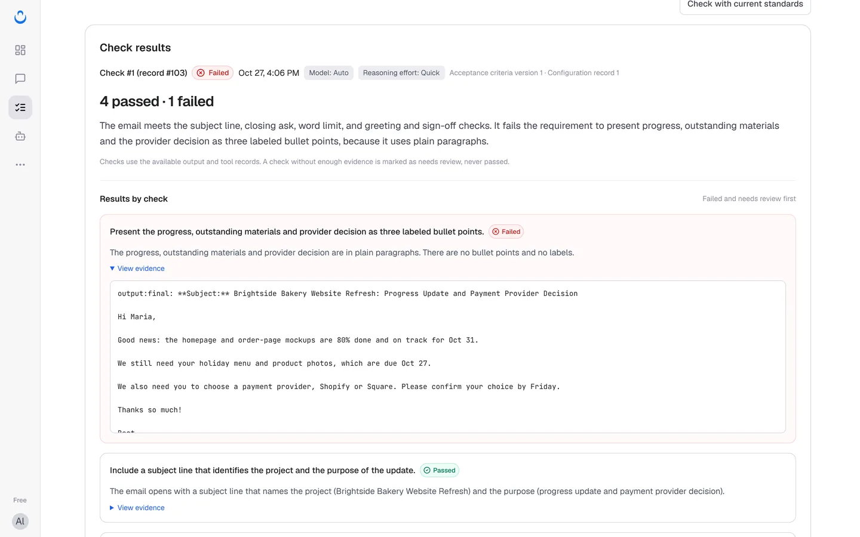Click the Failed badge on the bullet points check
This screenshot has height=537, width=860.
[x=506, y=232]
